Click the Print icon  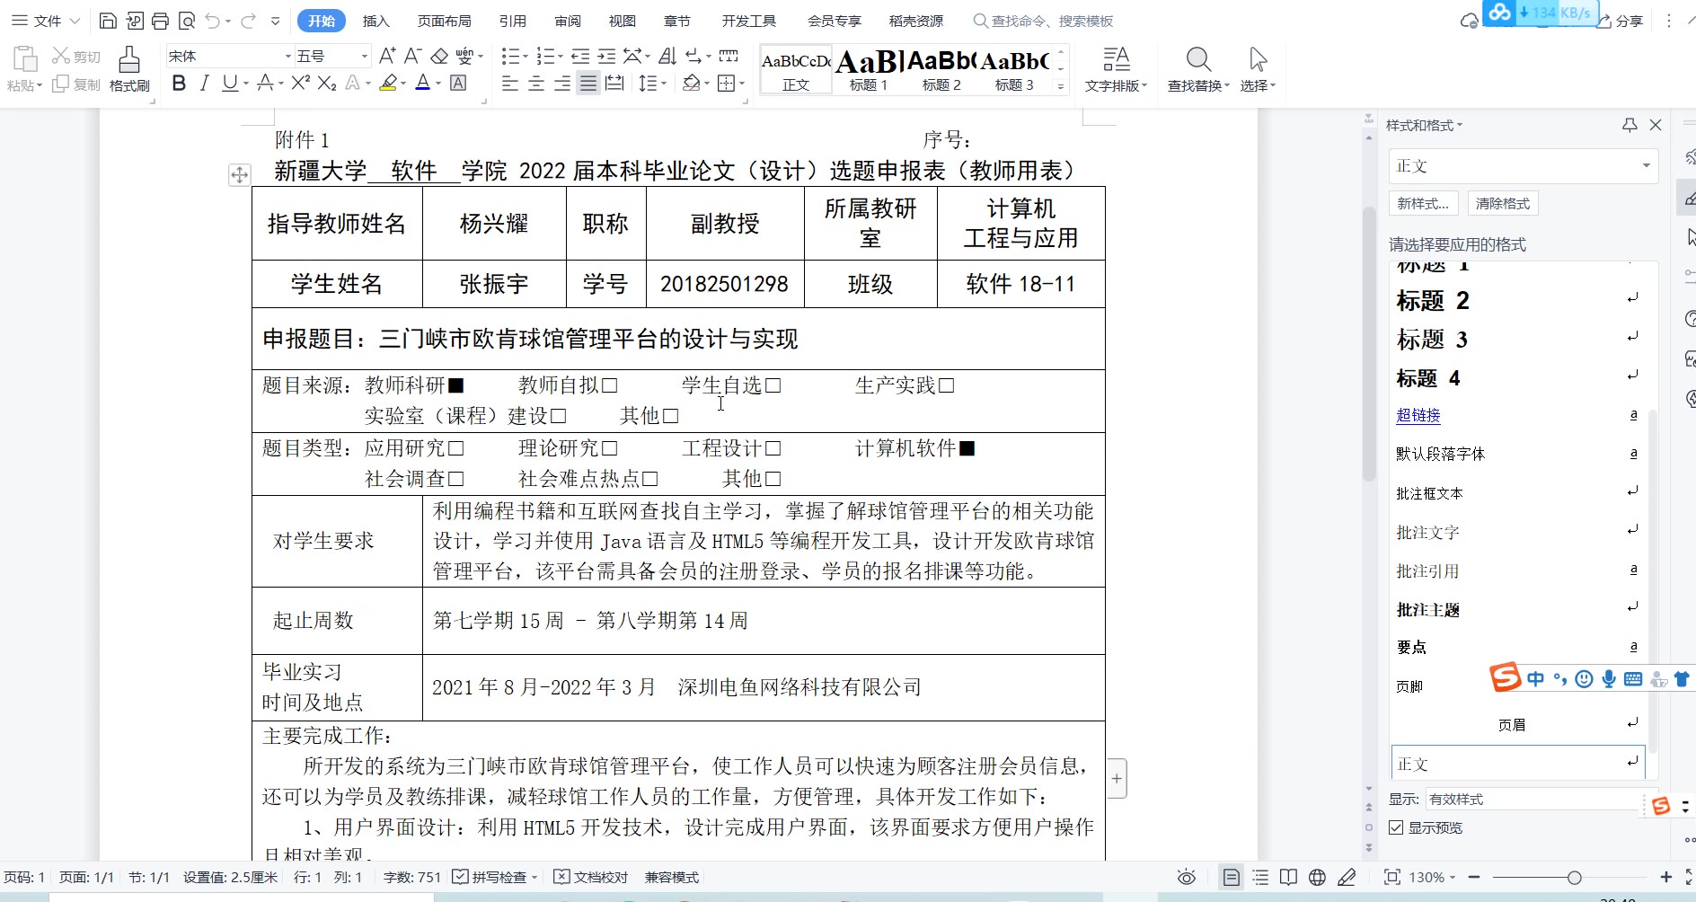click(160, 21)
